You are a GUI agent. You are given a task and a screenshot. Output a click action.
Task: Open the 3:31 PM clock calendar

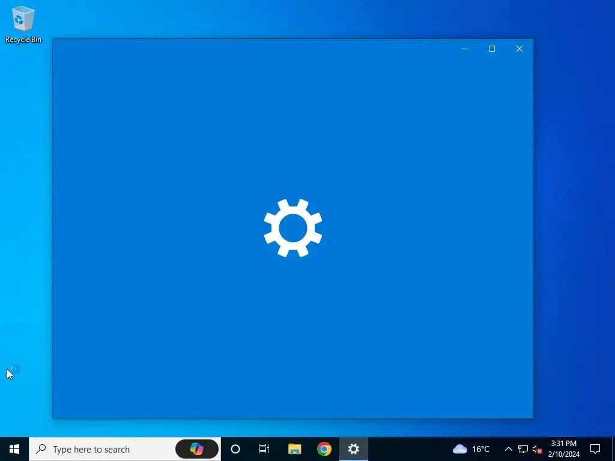[563, 449]
